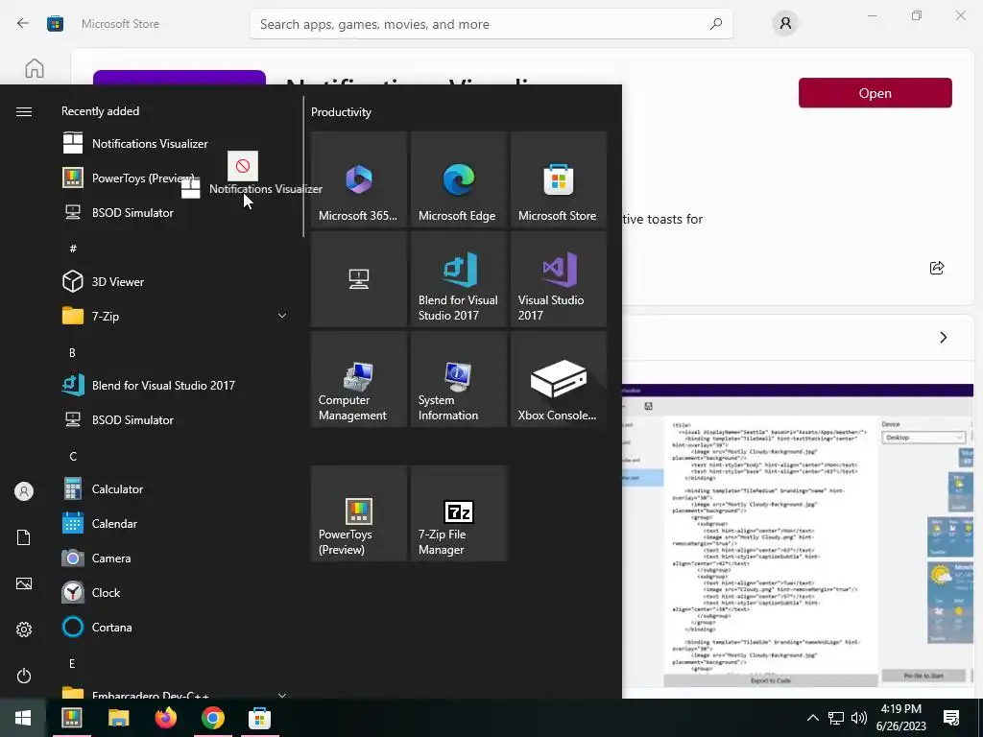Click the Windows Start button
983x737 pixels.
[x=23, y=718]
